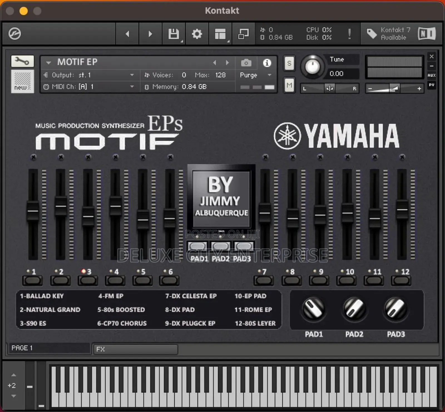Open the floppy disk save menu
The width and height of the screenshot is (445, 412).
pos(174,34)
